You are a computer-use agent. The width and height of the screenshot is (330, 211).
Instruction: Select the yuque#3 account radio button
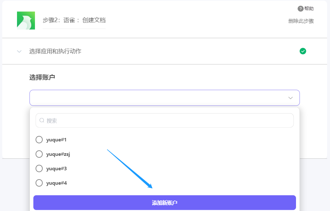point(39,168)
